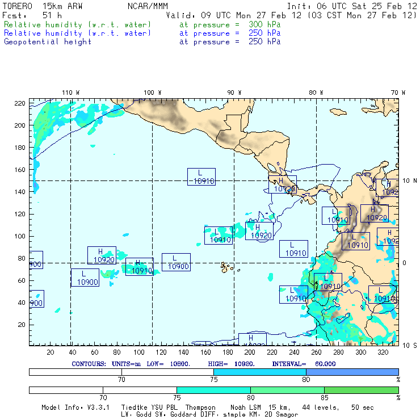Click the 'Tiedtke' scheme text
The image size is (420, 420).
click(x=135, y=408)
